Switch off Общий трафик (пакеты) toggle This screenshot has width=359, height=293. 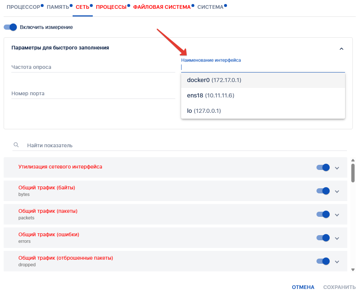pyautogui.click(x=323, y=214)
